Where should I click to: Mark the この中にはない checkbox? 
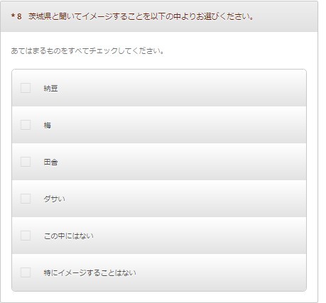(x=26, y=236)
